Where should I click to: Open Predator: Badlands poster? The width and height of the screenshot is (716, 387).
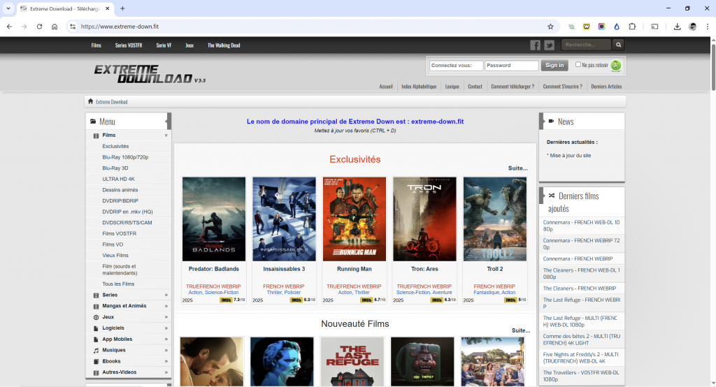click(214, 219)
